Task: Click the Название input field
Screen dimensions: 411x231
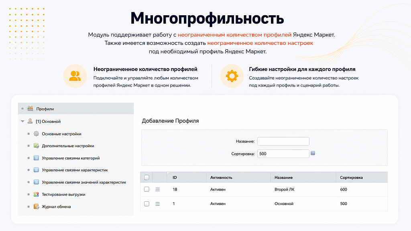Action: pos(283,141)
